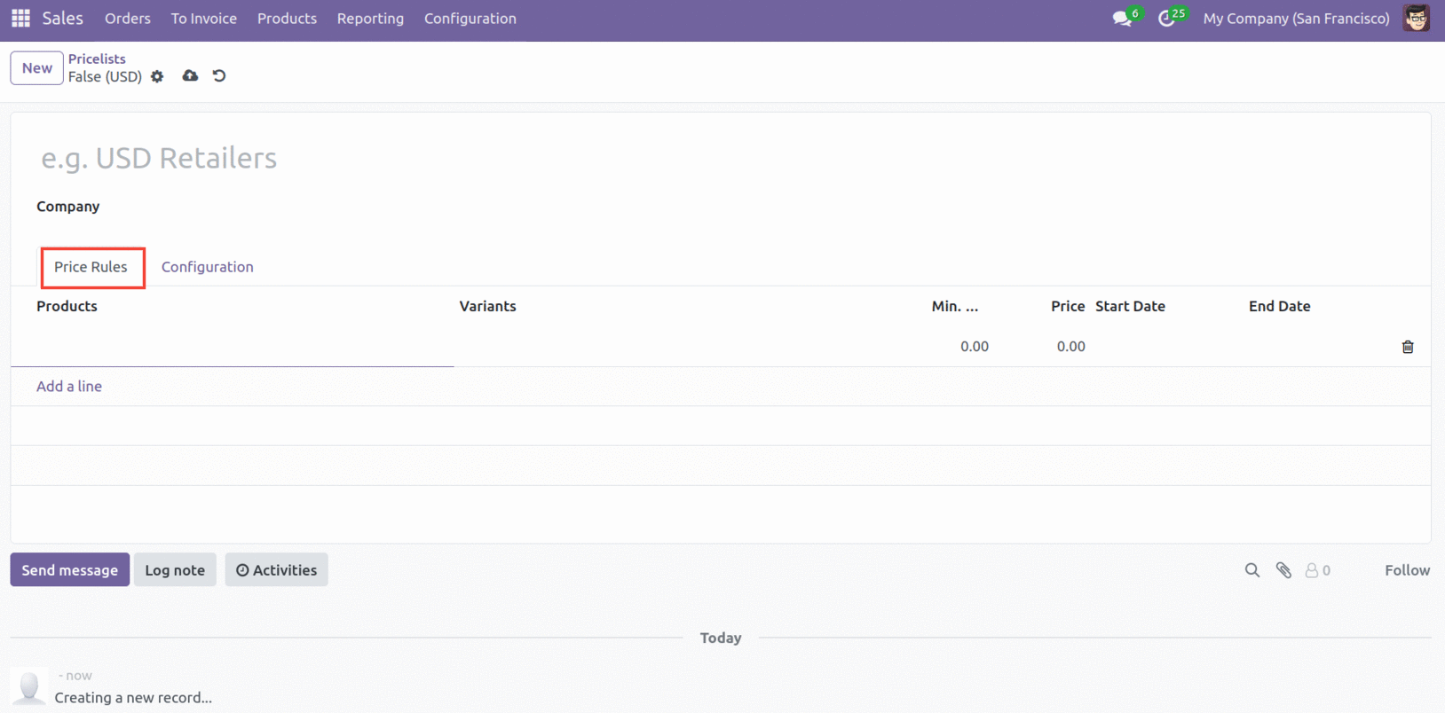
Task: Open the Configuration menu in the top bar
Action: (470, 19)
